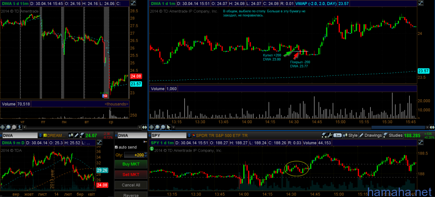Zoom out on the DWA 1m chart
The height and width of the screenshot is (197, 435).
coord(163,127)
